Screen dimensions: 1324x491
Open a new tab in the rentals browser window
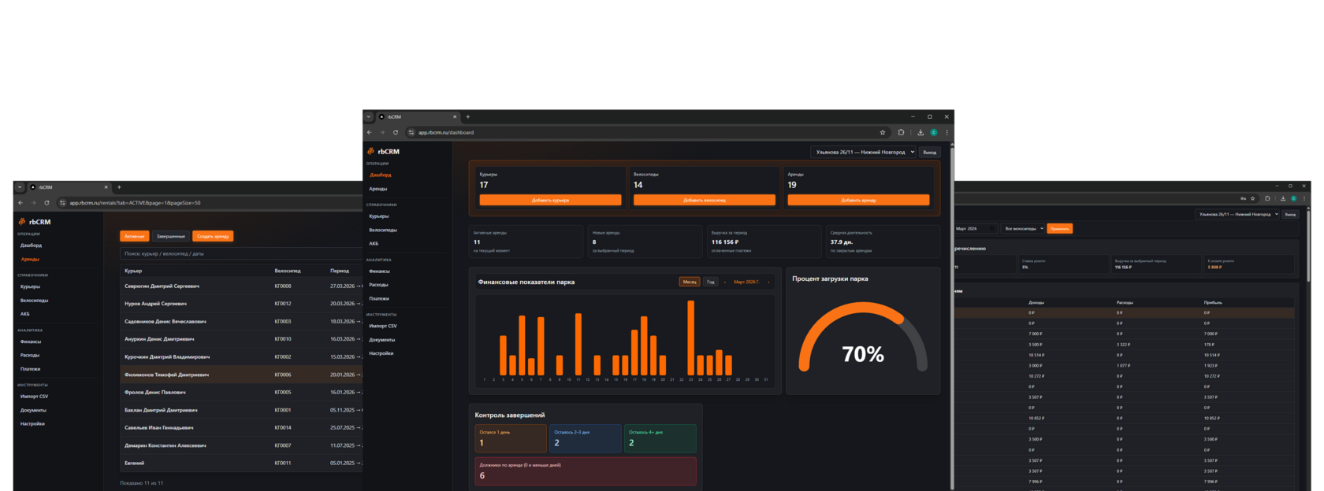[119, 187]
